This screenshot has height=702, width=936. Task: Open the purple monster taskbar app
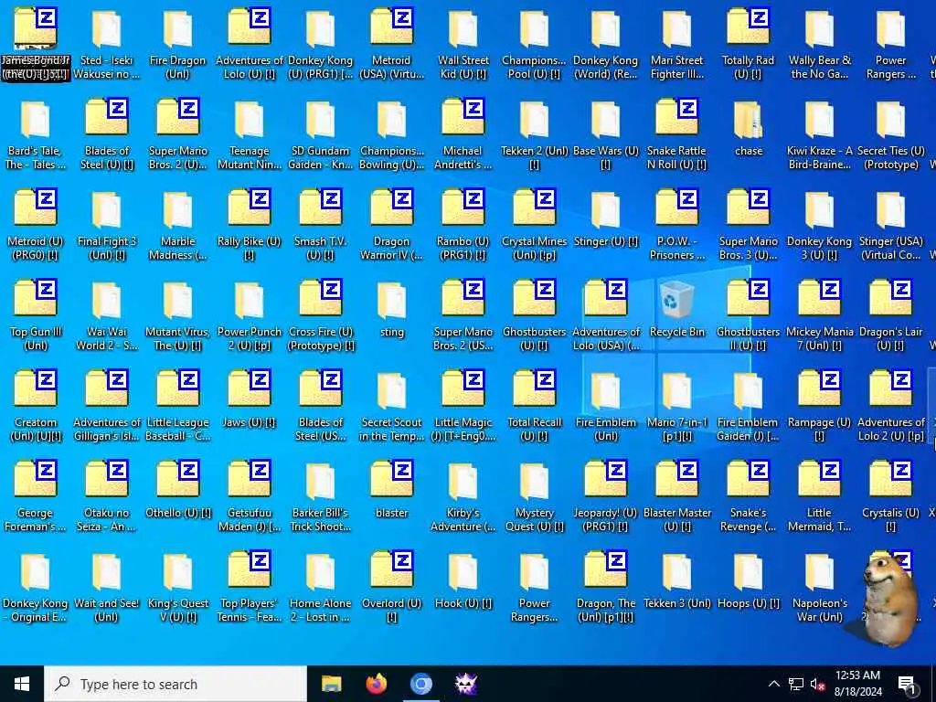(x=465, y=684)
